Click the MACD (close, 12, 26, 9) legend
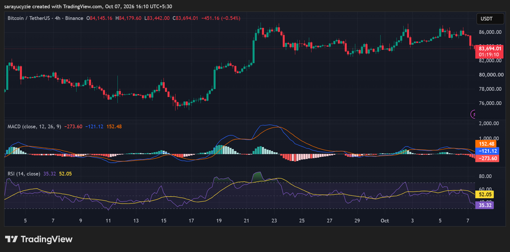The height and width of the screenshot is (252, 510). click(x=34, y=126)
